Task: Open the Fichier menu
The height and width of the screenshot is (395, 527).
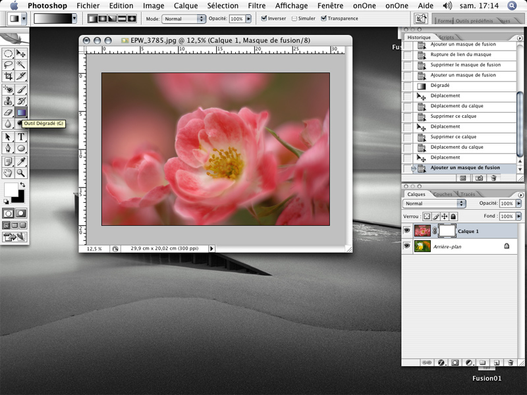Action: [88, 6]
